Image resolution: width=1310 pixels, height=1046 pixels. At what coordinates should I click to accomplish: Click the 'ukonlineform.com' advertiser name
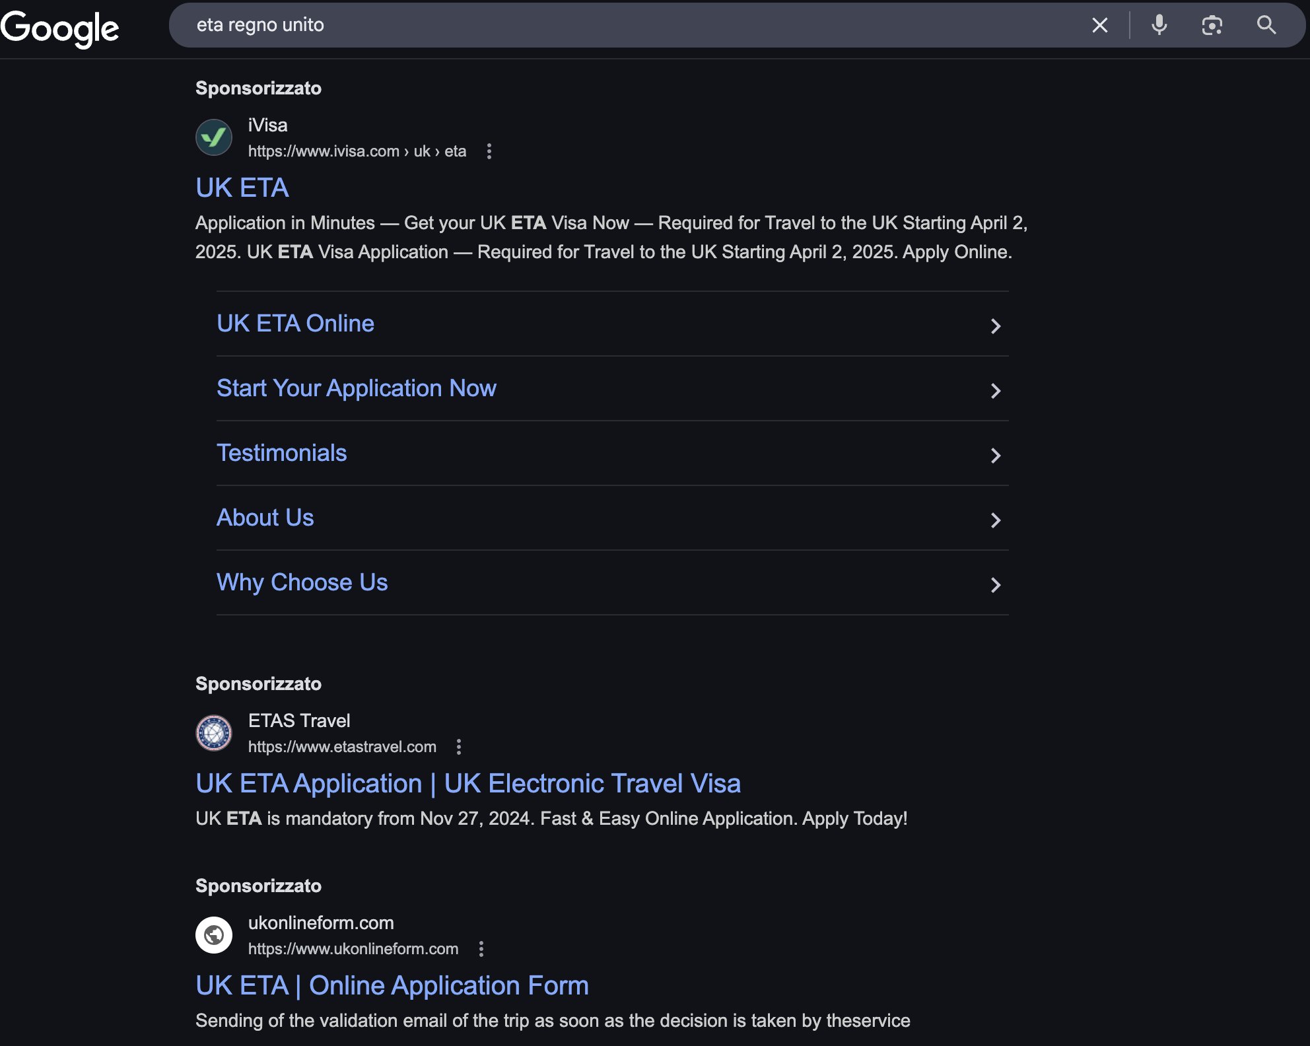click(x=321, y=923)
